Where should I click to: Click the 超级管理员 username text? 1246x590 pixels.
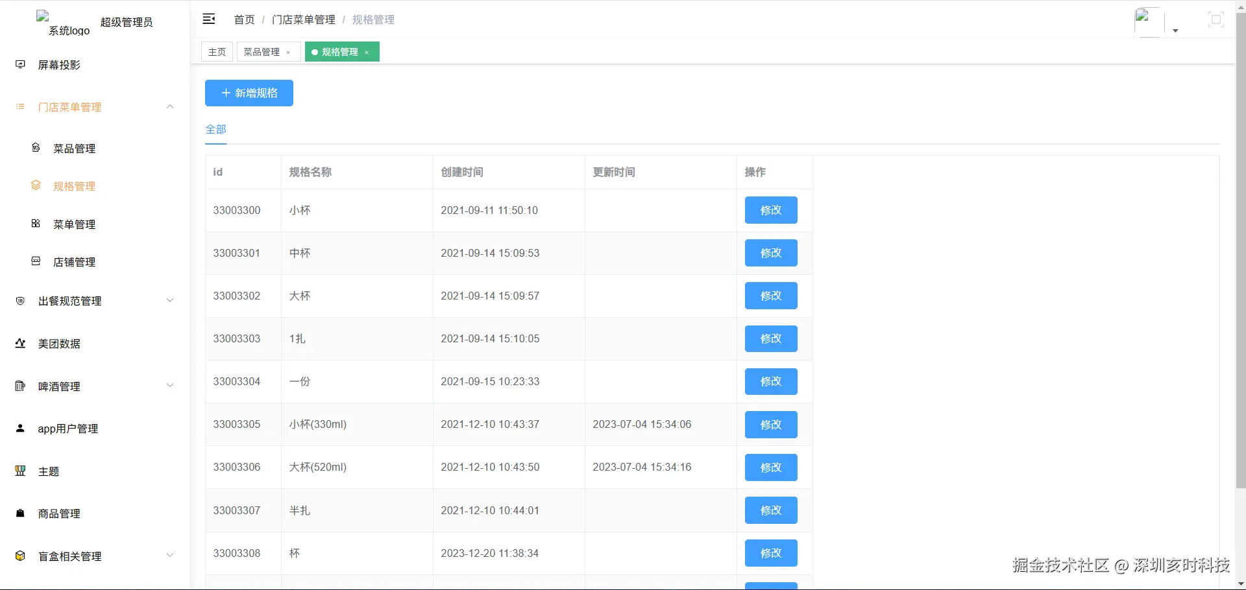point(127,22)
